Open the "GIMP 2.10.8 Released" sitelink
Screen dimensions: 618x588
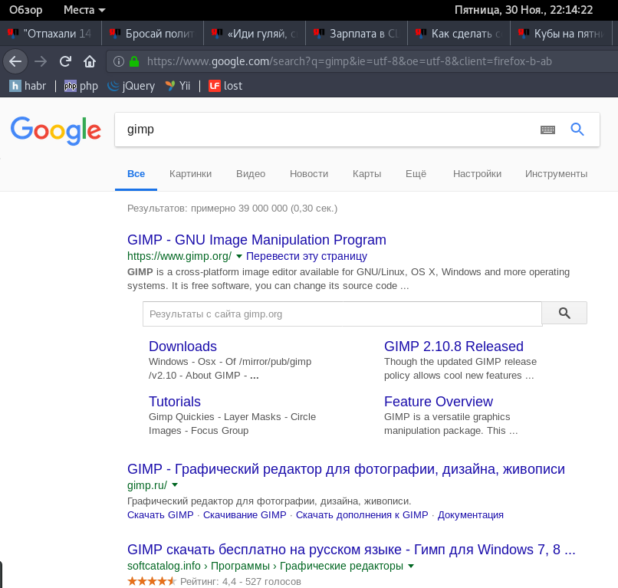[x=454, y=346]
